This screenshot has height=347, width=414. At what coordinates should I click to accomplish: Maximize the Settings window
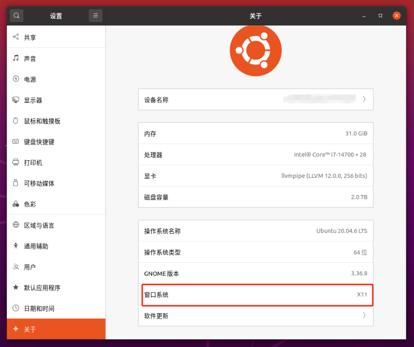pyautogui.click(x=380, y=16)
